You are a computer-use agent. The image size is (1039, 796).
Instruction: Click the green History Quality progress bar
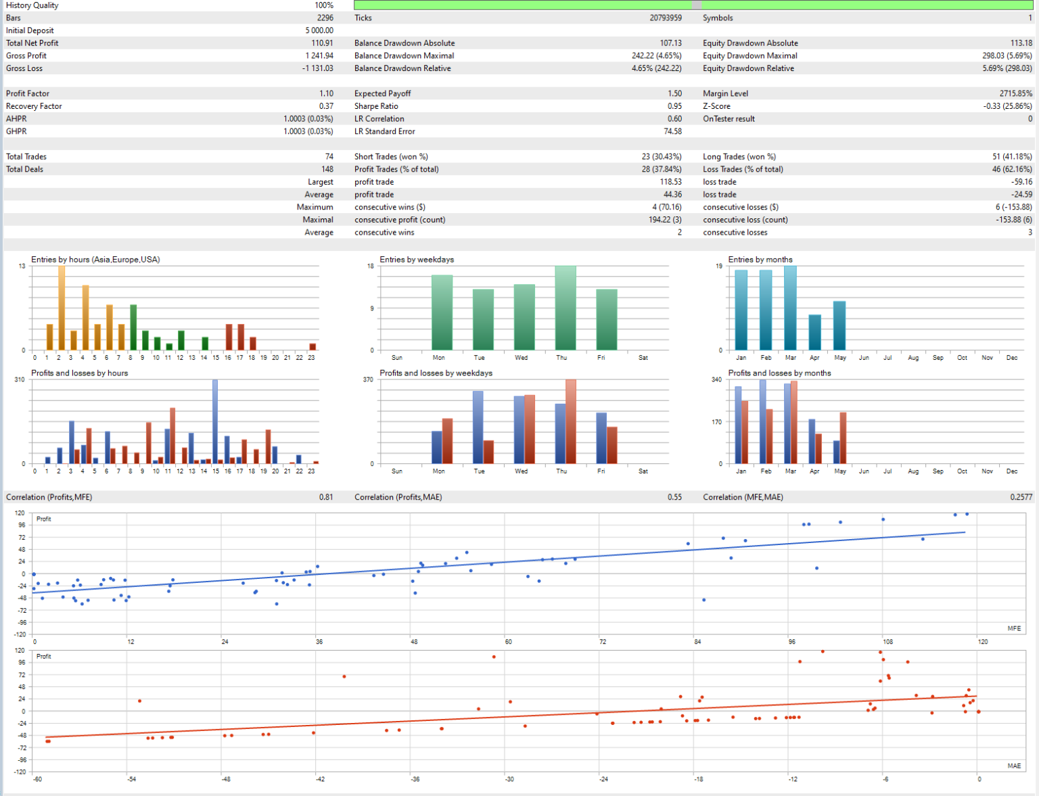(x=521, y=5)
